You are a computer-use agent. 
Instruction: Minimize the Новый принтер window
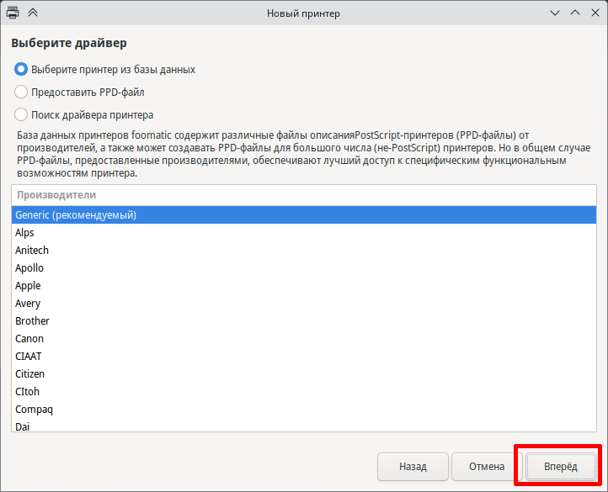(x=555, y=13)
